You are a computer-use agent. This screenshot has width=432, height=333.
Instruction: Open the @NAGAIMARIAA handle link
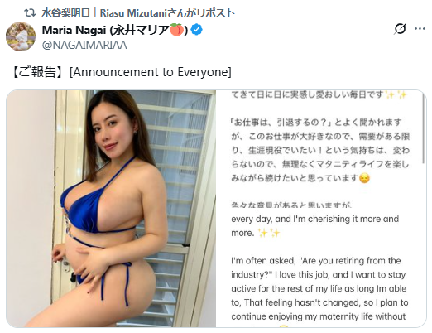(x=84, y=45)
